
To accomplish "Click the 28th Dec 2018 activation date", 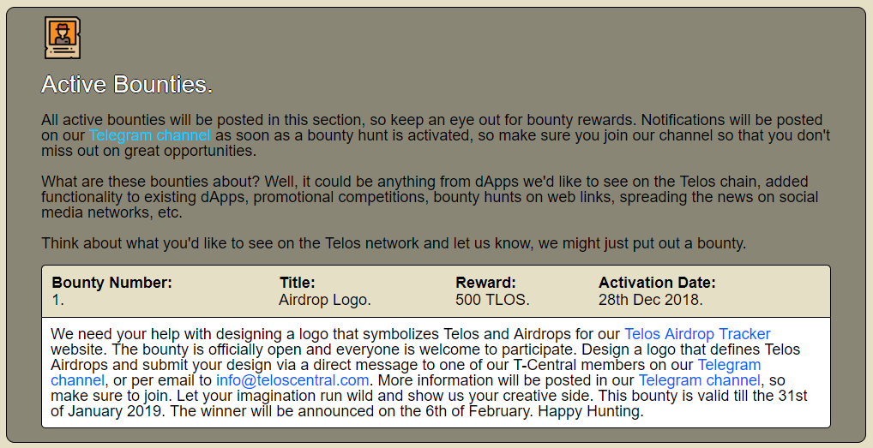I will click(x=651, y=300).
